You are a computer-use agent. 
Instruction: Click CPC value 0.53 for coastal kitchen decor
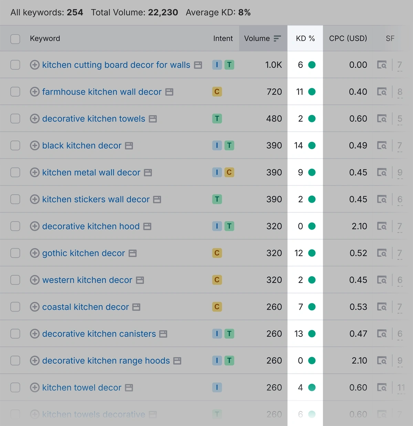358,307
